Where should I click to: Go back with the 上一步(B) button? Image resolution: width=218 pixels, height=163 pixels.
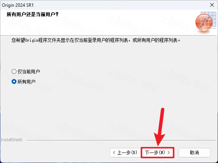click(x=125, y=153)
